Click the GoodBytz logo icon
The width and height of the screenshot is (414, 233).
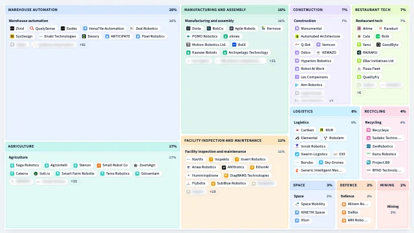(378, 45)
